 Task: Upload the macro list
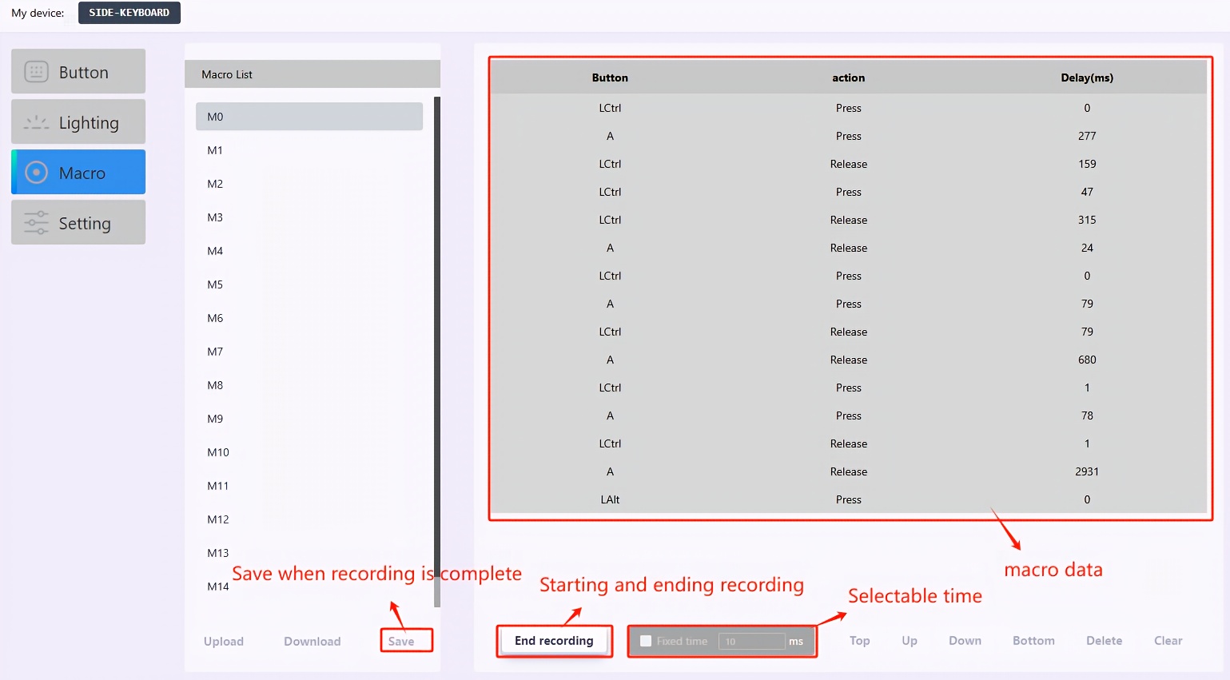coord(224,641)
